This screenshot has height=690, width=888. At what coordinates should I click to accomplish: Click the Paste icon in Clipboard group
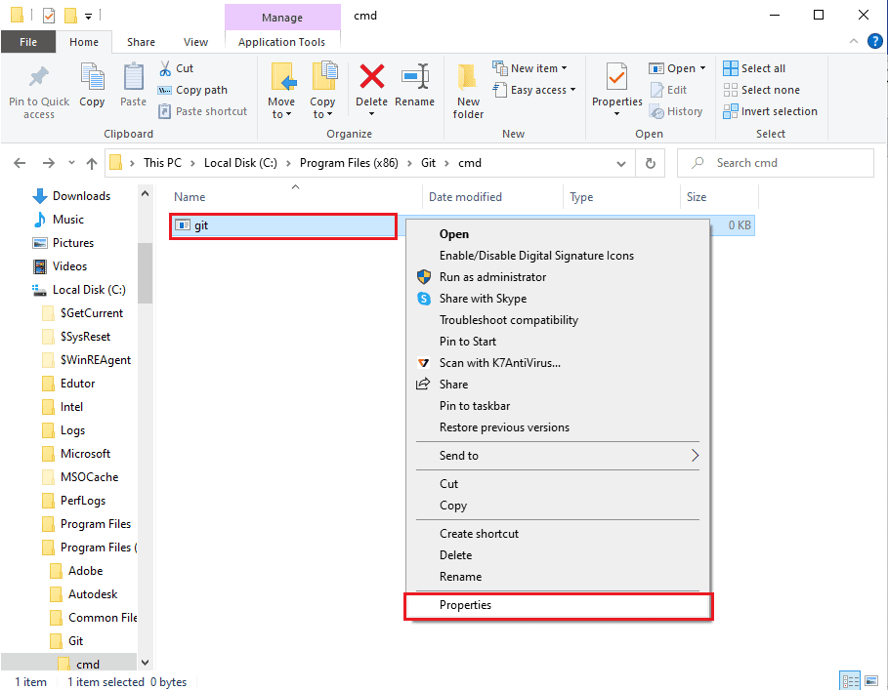tap(133, 78)
